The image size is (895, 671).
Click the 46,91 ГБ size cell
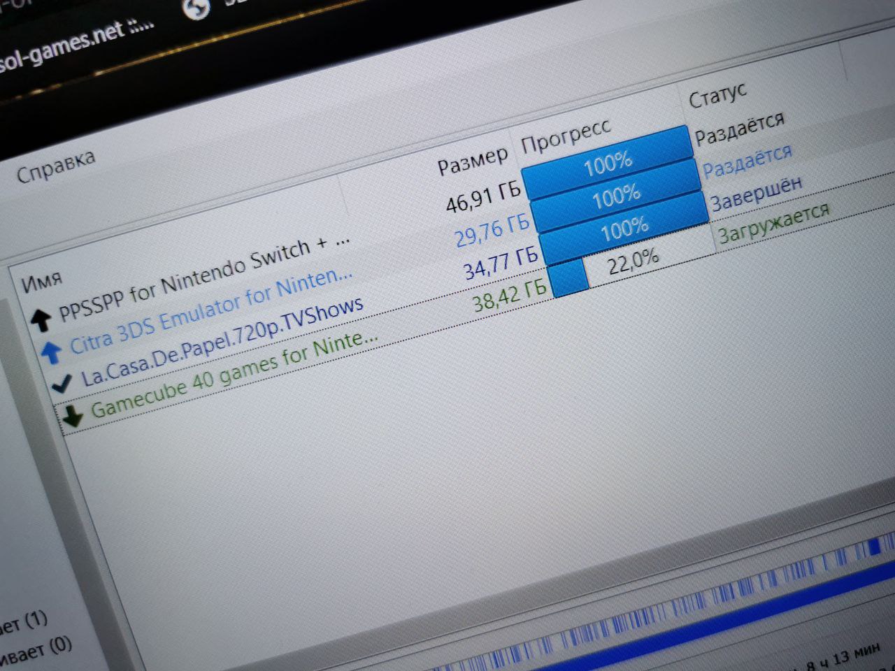pos(484,199)
